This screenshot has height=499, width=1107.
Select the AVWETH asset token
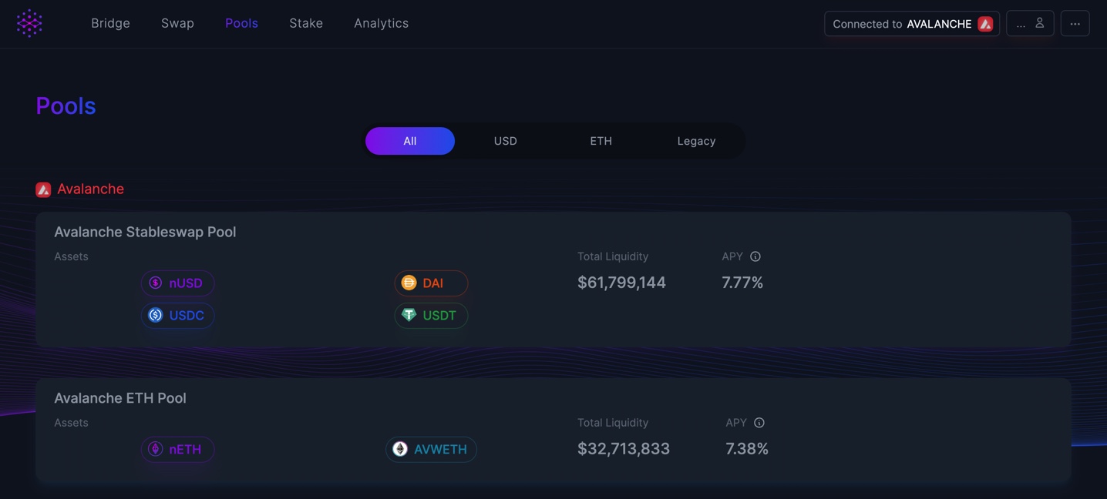tap(431, 450)
